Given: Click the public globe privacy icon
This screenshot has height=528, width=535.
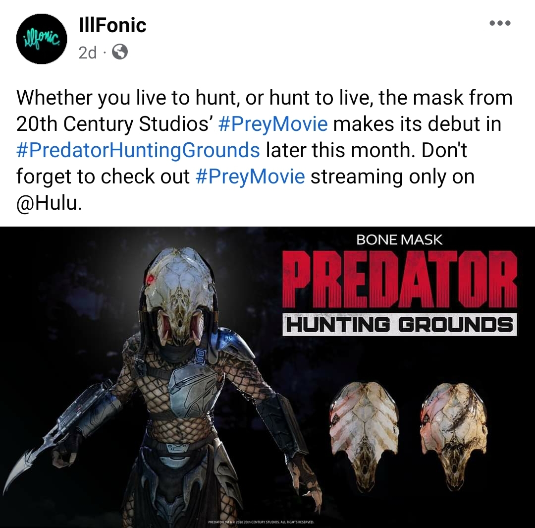Looking at the screenshot, I should [120, 52].
